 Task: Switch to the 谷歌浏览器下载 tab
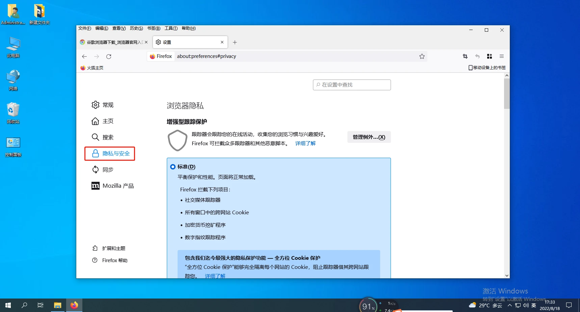coord(114,42)
